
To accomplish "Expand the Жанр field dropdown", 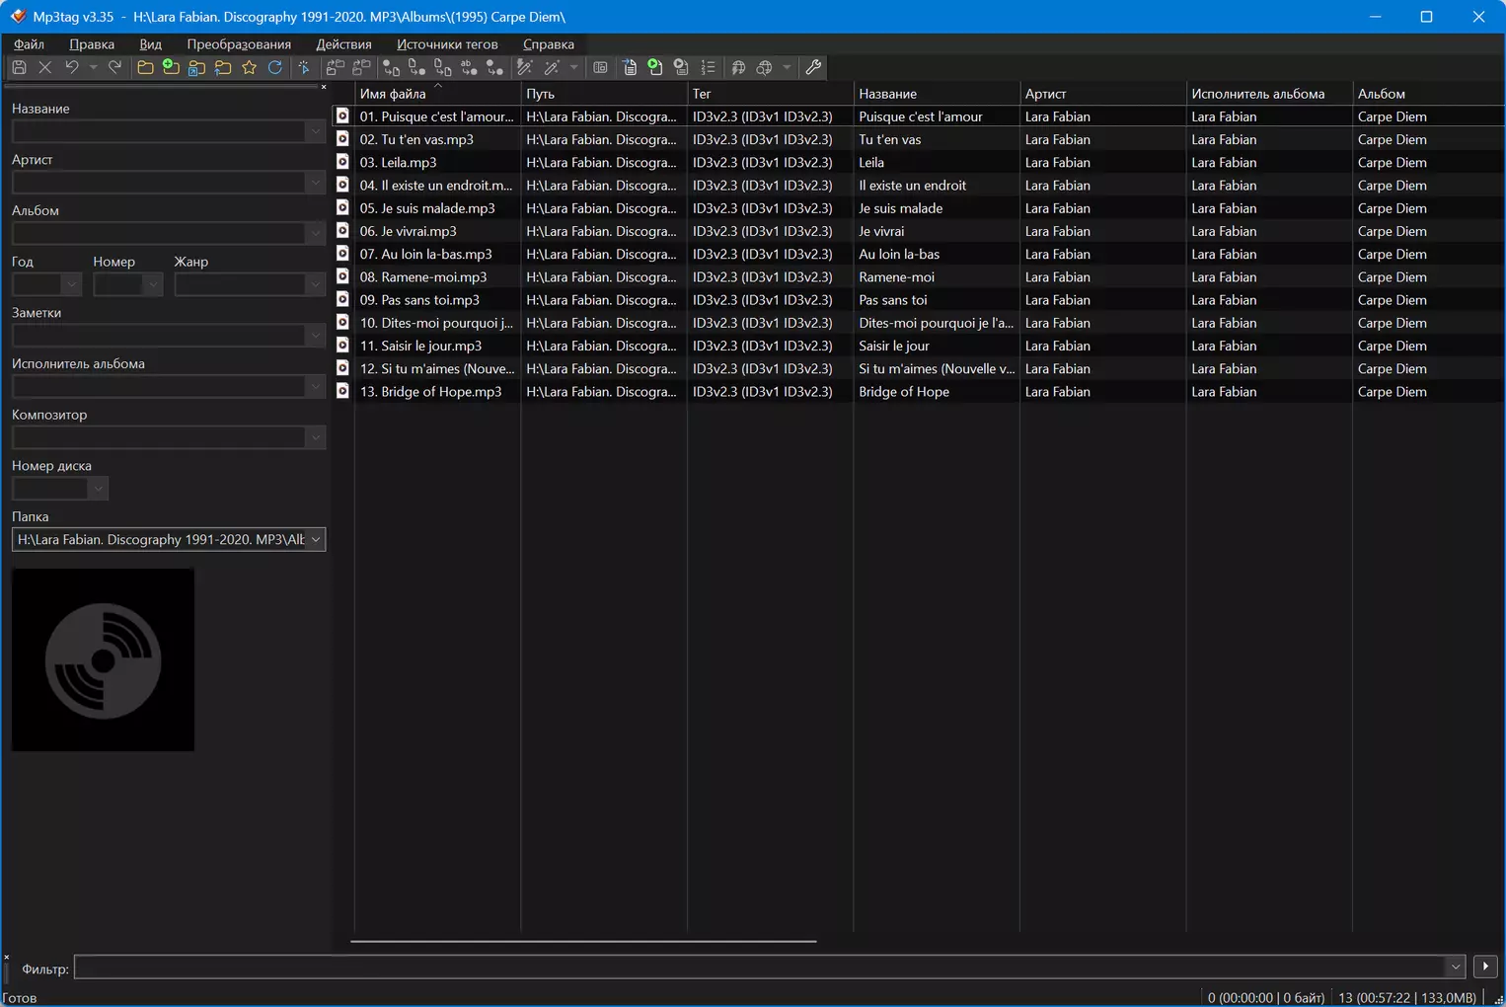I will point(315,284).
